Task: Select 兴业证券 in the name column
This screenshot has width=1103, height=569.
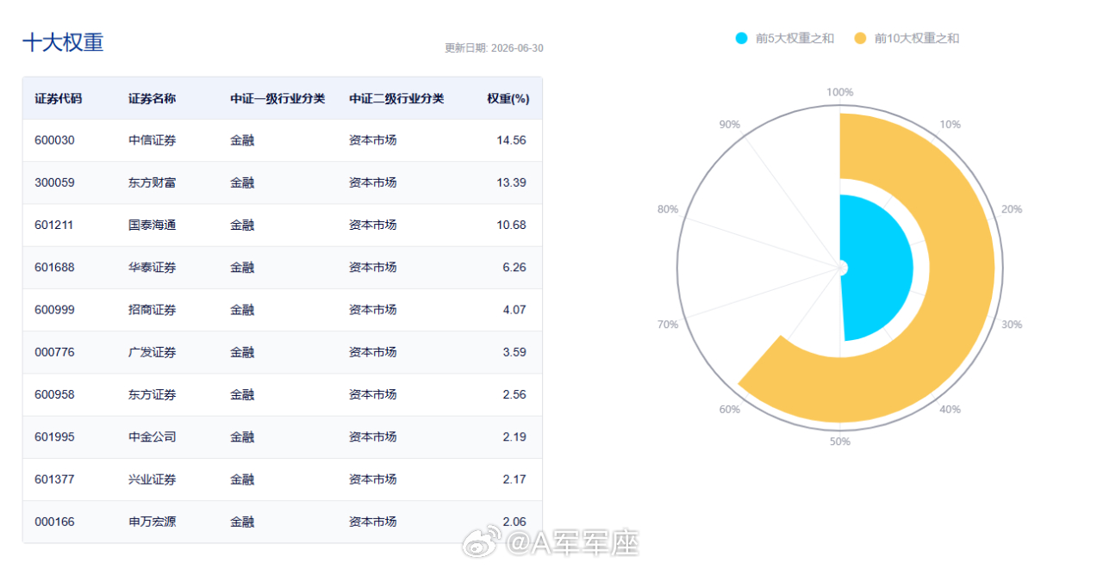Action: (x=152, y=479)
